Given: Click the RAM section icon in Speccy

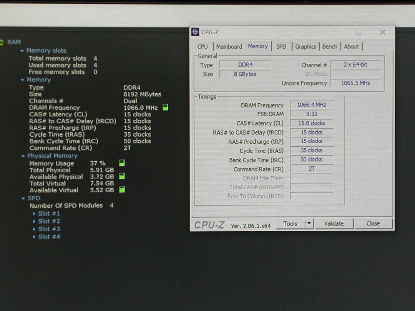Looking at the screenshot, I should 1,42.
